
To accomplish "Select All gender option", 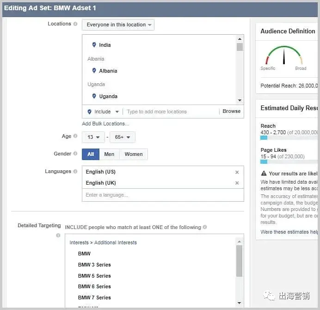I will pos(91,154).
